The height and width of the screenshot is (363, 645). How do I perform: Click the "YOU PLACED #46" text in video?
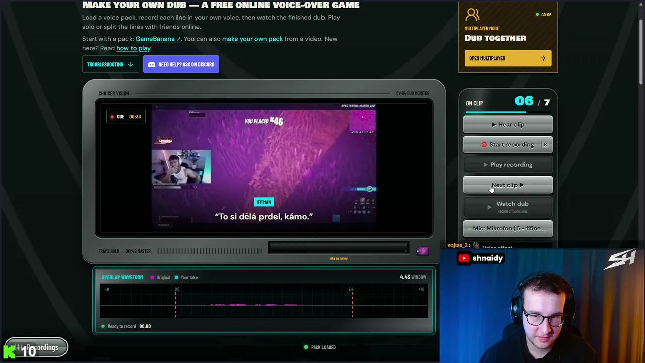pos(264,121)
